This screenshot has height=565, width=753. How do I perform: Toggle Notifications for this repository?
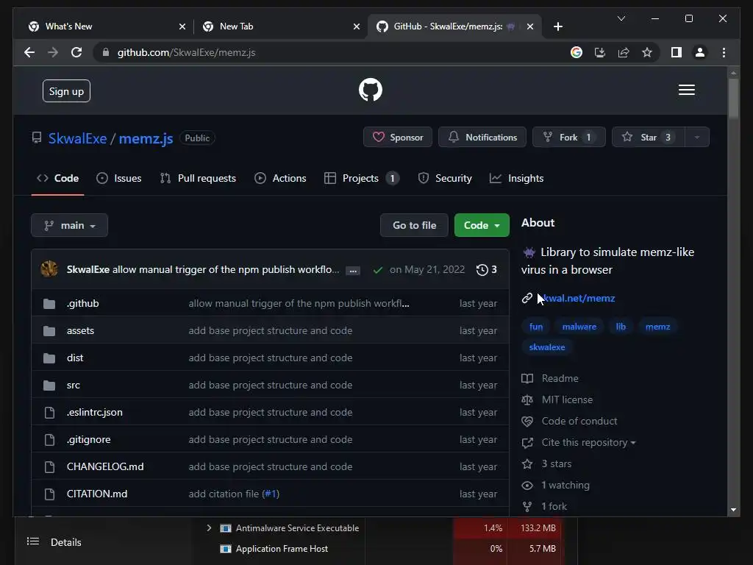pyautogui.click(x=482, y=137)
